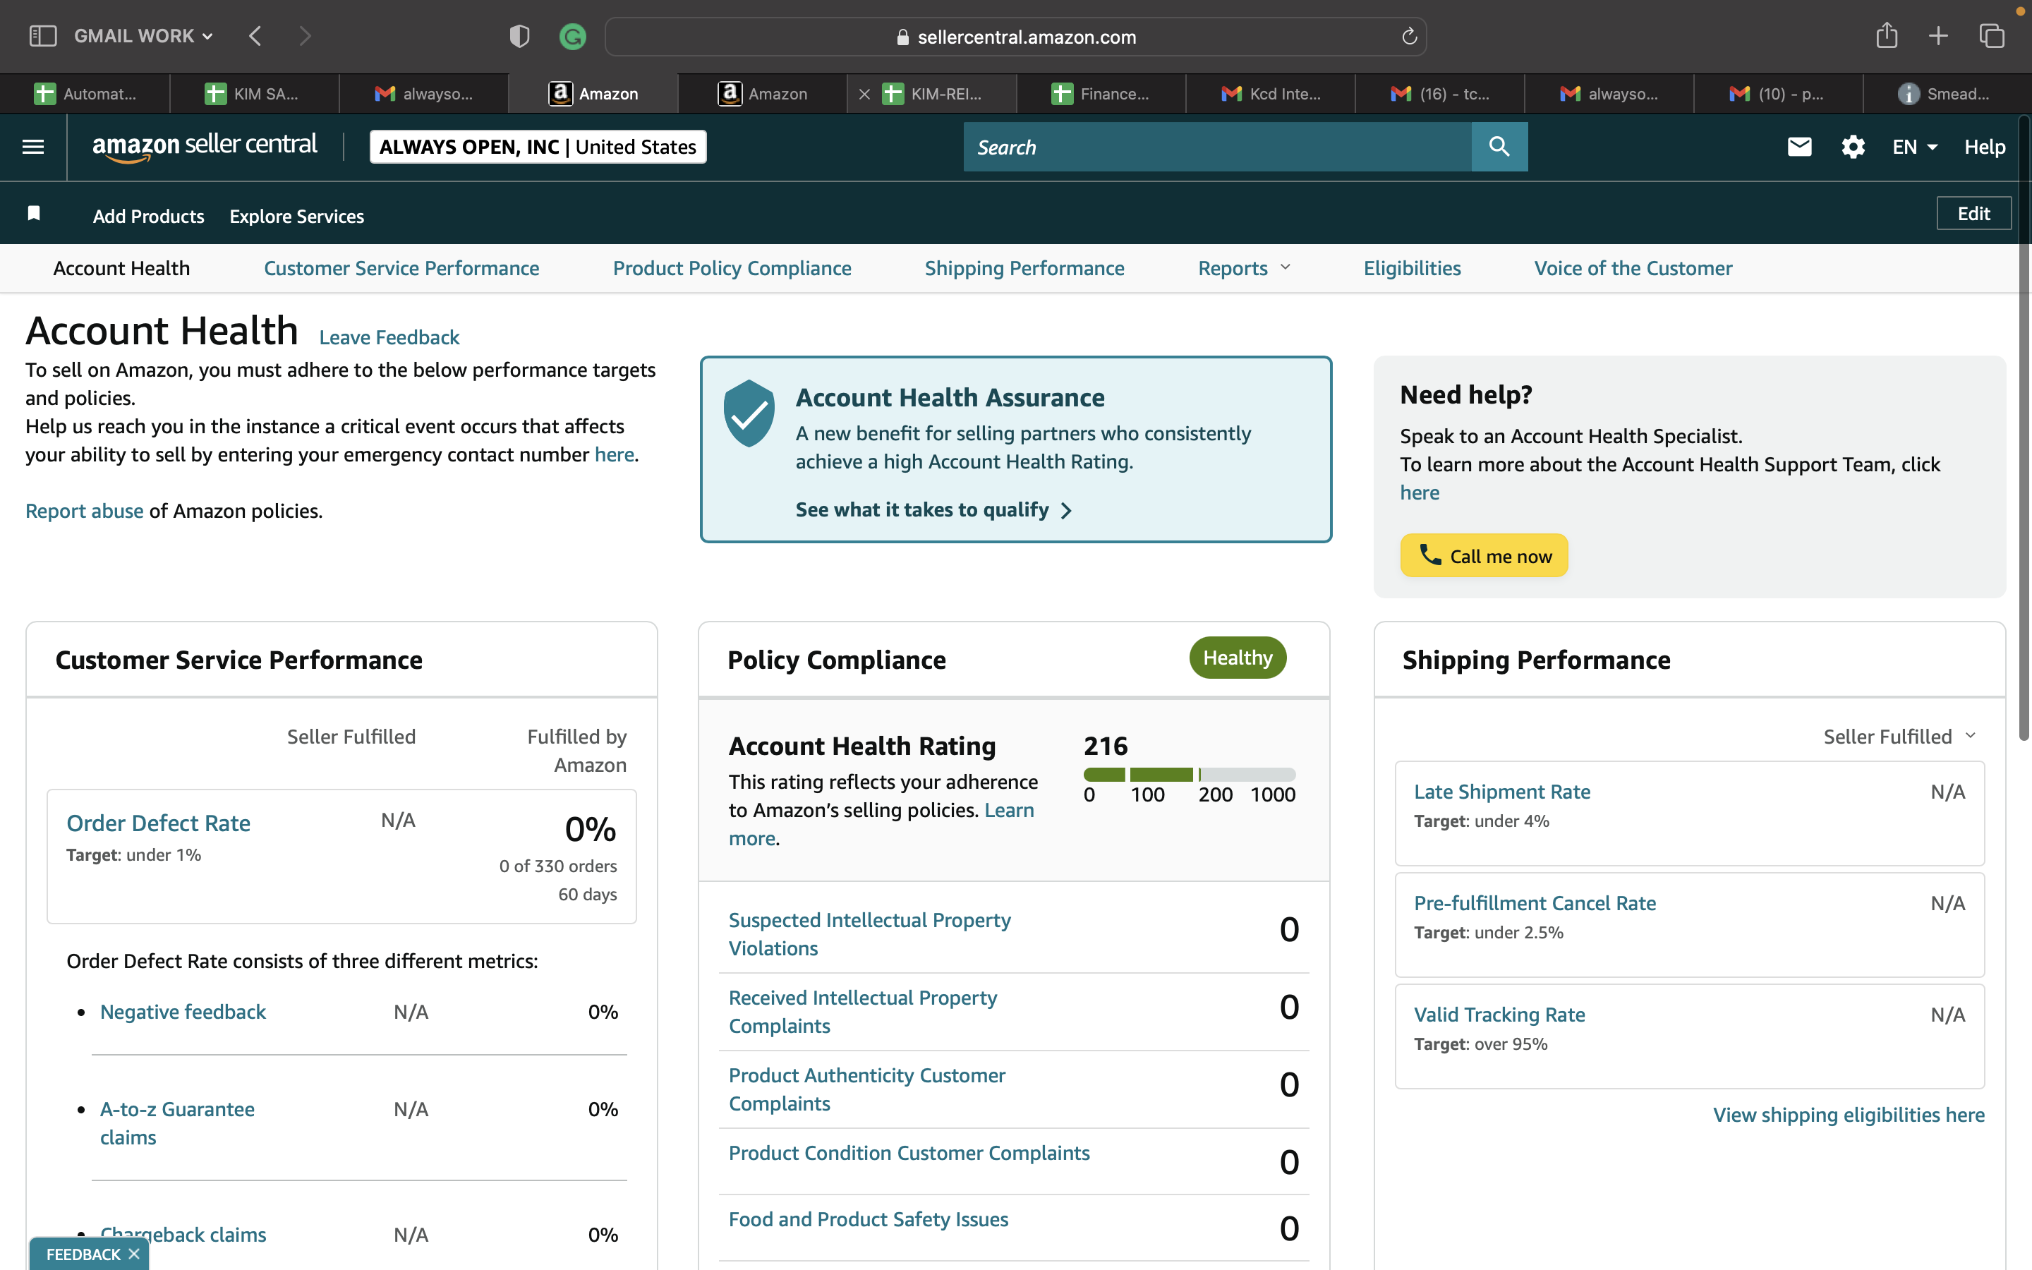Click Add Products in the favorites bar

(x=149, y=216)
